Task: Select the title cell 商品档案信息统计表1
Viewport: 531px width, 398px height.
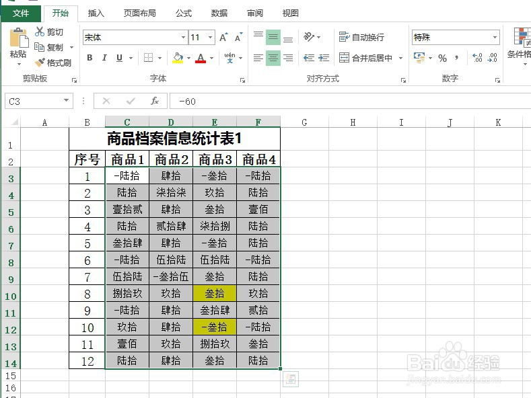Action: tap(174, 138)
